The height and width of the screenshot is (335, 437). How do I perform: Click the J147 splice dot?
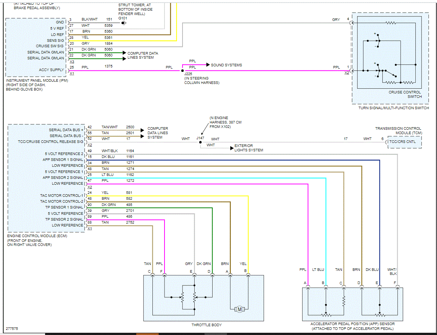tap(201, 142)
